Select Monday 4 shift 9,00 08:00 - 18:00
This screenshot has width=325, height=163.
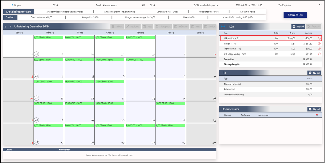[x=48, y=60]
